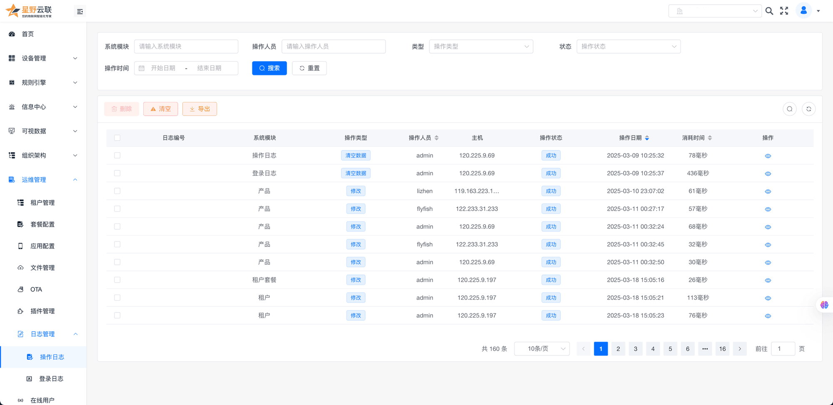The width and height of the screenshot is (833, 405).
Task: Hide search panel via round search icon
Action: tap(790, 109)
